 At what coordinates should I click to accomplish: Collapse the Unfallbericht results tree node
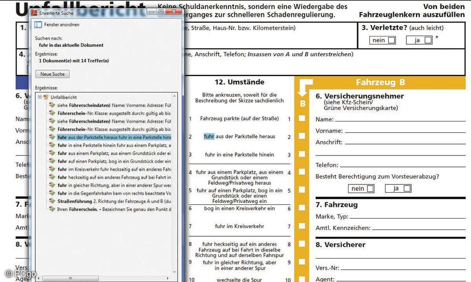pos(40,97)
